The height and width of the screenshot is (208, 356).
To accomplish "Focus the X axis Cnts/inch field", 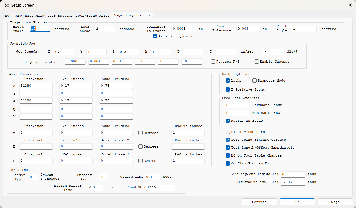I will pyautogui.click(x=36, y=86).
